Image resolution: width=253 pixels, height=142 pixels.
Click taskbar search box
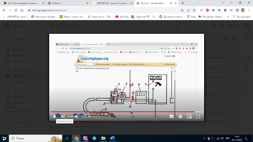click(x=35, y=138)
